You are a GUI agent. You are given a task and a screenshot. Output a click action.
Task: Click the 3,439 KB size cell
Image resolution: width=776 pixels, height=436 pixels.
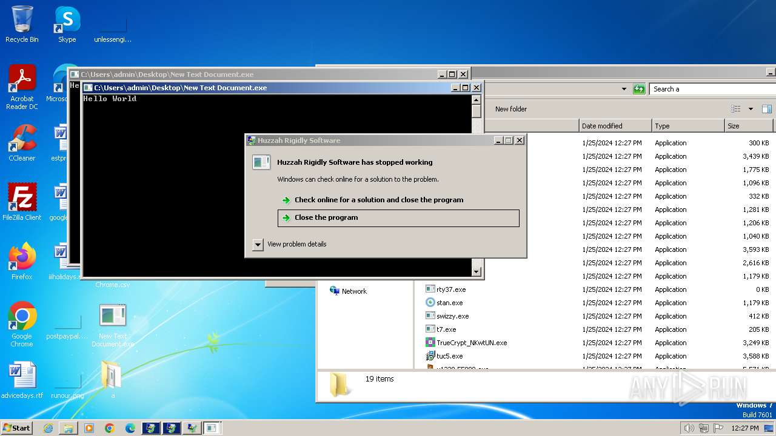pyautogui.click(x=755, y=156)
